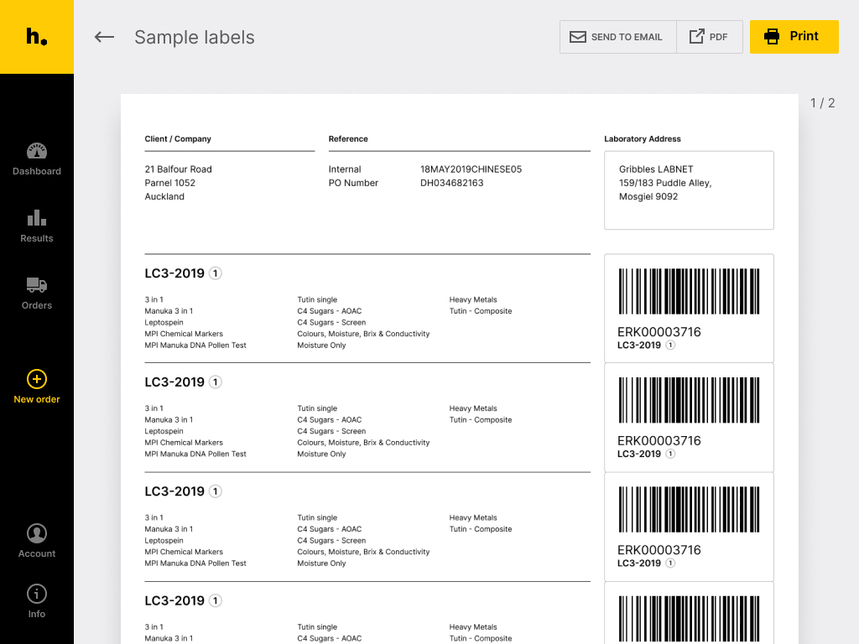Select the Account menu label

pyautogui.click(x=37, y=553)
